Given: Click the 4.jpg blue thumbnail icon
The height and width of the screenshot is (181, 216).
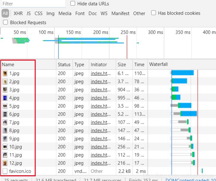Looking at the screenshot, I should pos(5,98).
